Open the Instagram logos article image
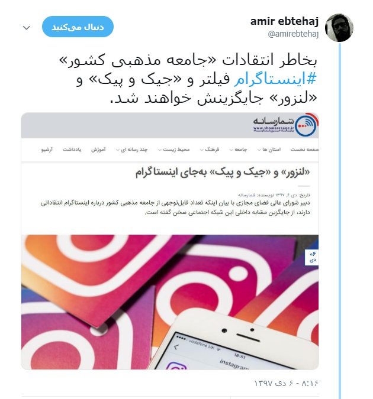 click(170, 302)
